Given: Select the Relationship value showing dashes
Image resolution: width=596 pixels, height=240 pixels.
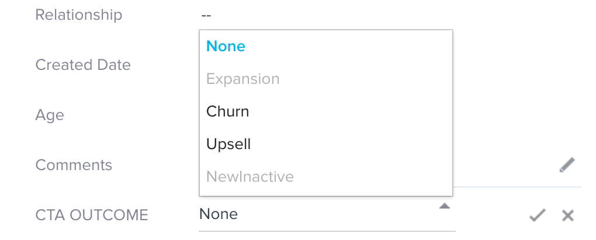Looking at the screenshot, I should click(x=206, y=16).
